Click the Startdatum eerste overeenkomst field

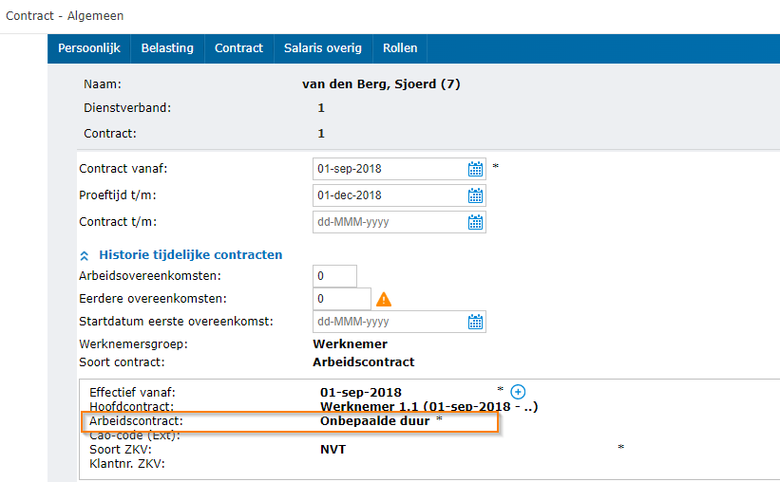click(389, 322)
